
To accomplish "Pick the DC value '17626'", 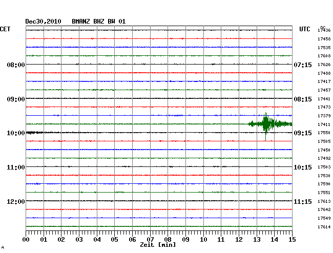I will (324, 65).
